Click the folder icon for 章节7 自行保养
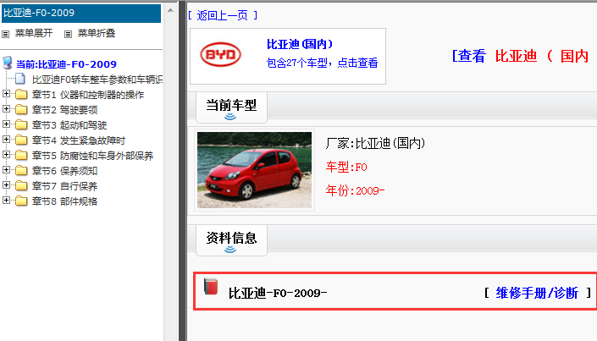 tap(21, 185)
